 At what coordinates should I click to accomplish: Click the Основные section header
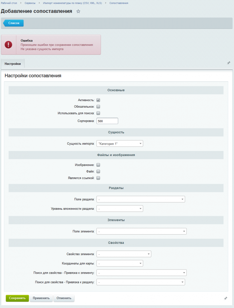coord(116,90)
